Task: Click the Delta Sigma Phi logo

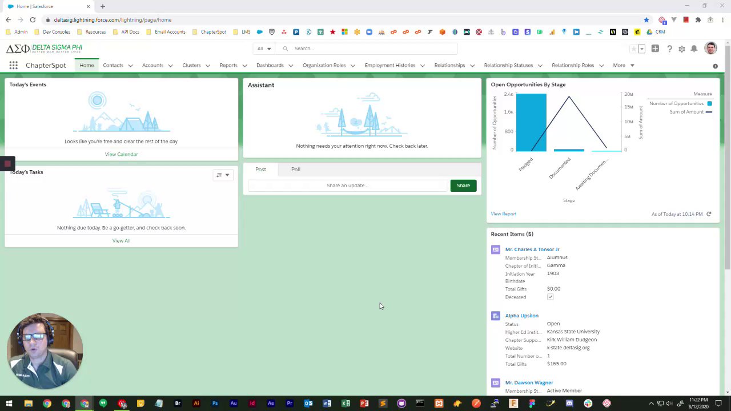Action: coord(44,49)
